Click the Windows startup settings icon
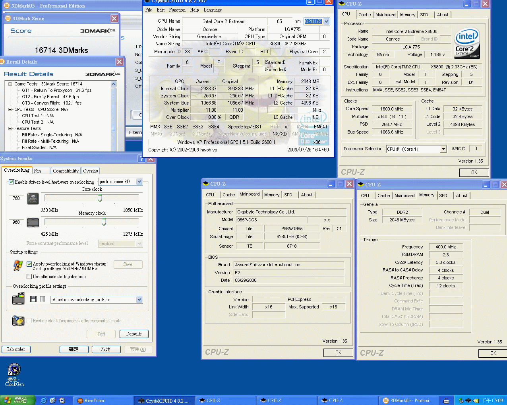Screen dimensions: 507x405 tap(18, 265)
